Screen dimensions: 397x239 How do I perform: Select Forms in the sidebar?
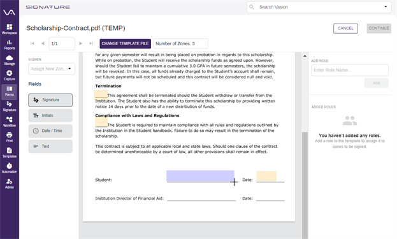pos(10,91)
